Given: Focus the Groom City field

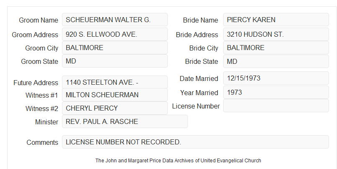Looking at the screenshot, I should tap(115, 48).
